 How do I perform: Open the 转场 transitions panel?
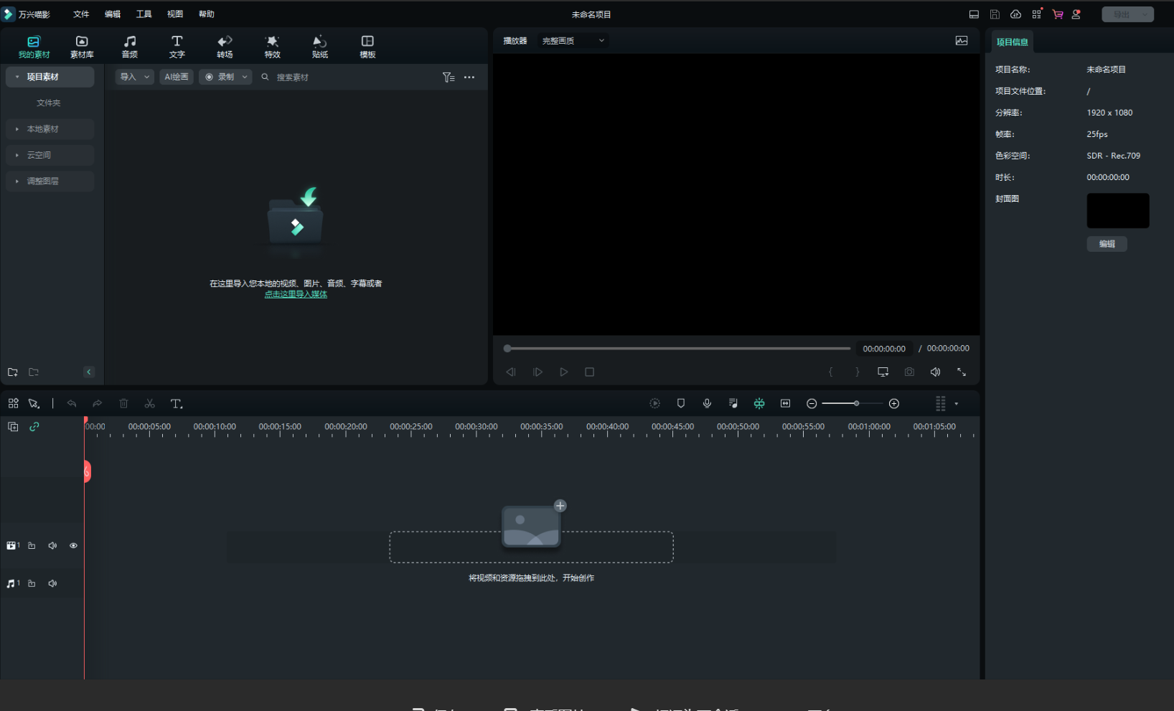pos(225,47)
